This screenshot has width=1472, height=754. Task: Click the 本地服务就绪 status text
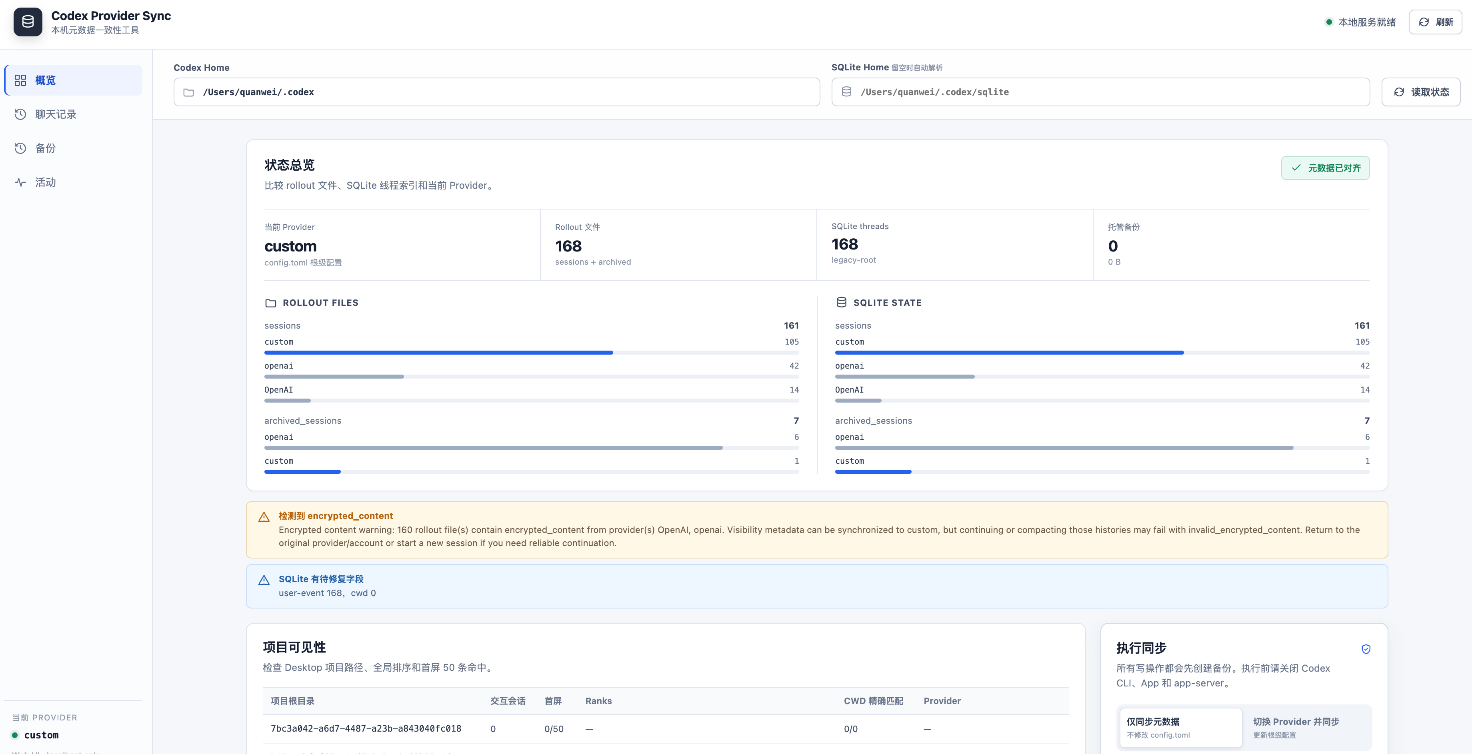click(1367, 22)
